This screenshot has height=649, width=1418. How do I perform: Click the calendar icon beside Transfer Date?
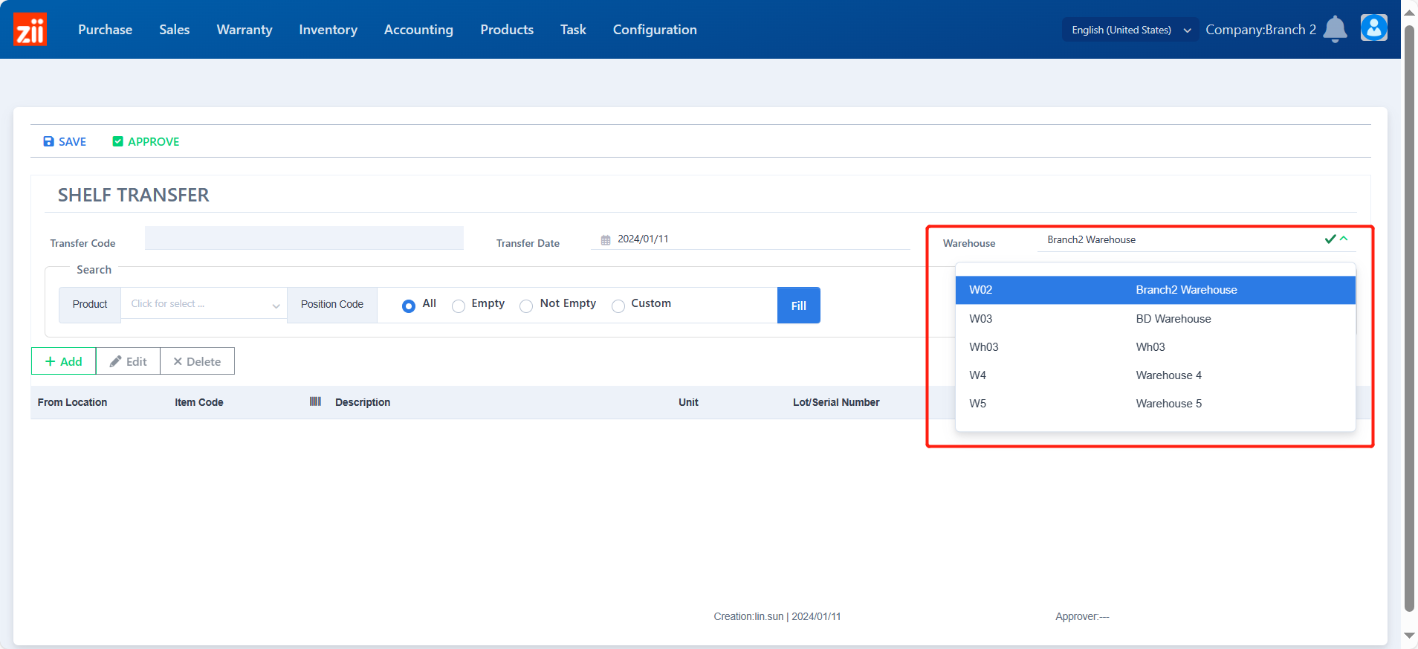tap(606, 239)
